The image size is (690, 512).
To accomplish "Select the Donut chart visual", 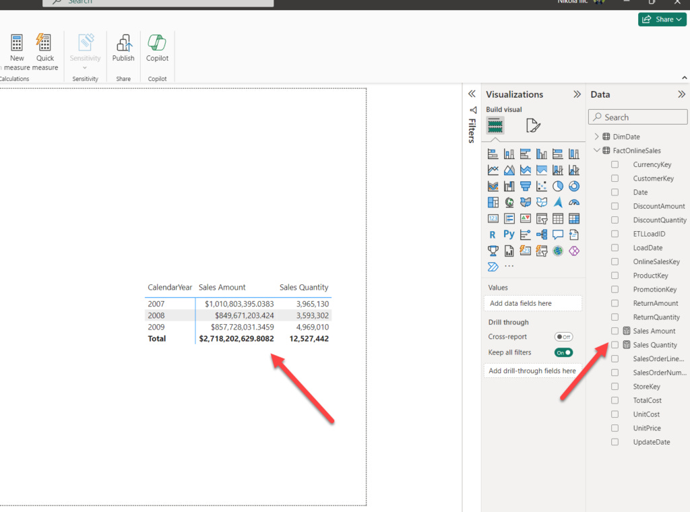I will point(574,186).
